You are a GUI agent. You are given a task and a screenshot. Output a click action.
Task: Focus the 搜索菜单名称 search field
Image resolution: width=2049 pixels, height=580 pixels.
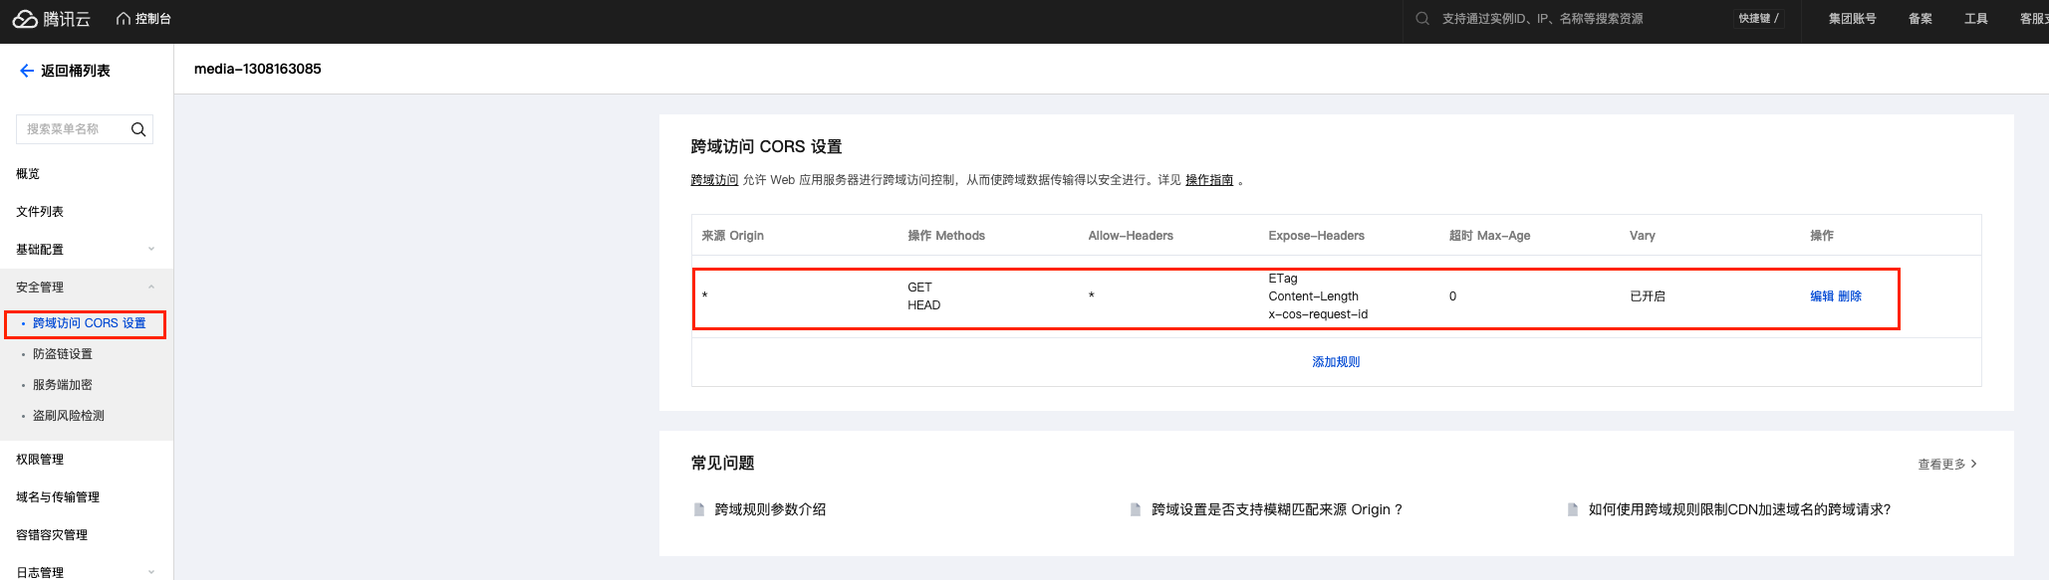click(72, 129)
